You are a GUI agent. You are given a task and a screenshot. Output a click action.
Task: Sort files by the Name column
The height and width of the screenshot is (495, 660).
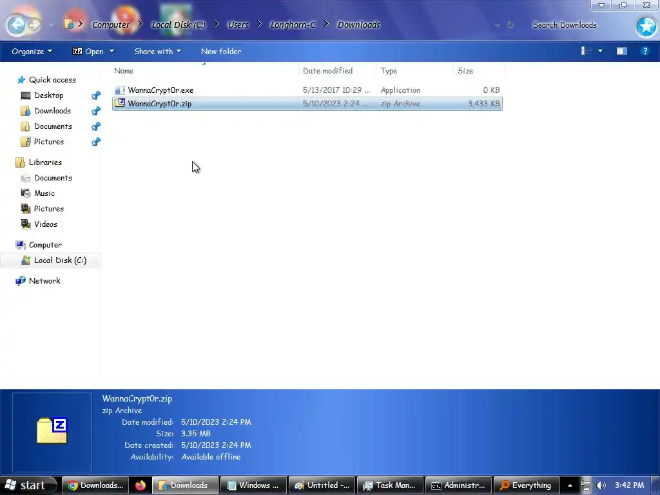pos(206,71)
